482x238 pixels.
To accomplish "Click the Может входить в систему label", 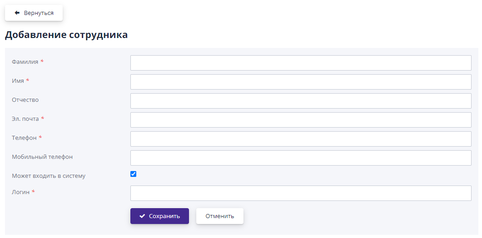I will tap(49, 176).
